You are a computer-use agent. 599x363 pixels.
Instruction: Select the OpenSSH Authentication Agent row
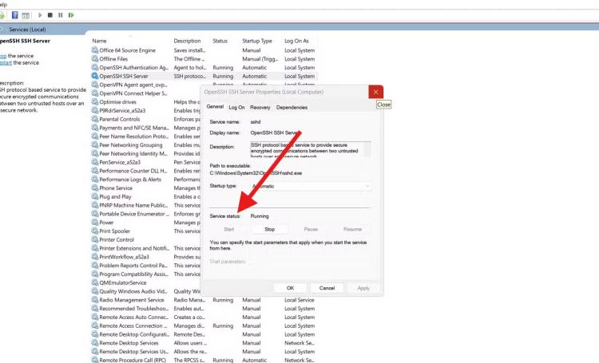(x=133, y=68)
